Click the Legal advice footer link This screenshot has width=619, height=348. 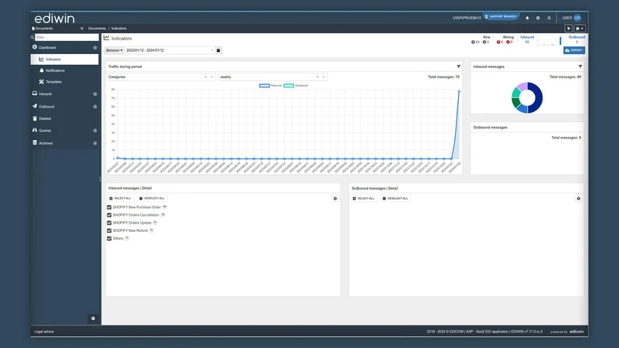44,332
